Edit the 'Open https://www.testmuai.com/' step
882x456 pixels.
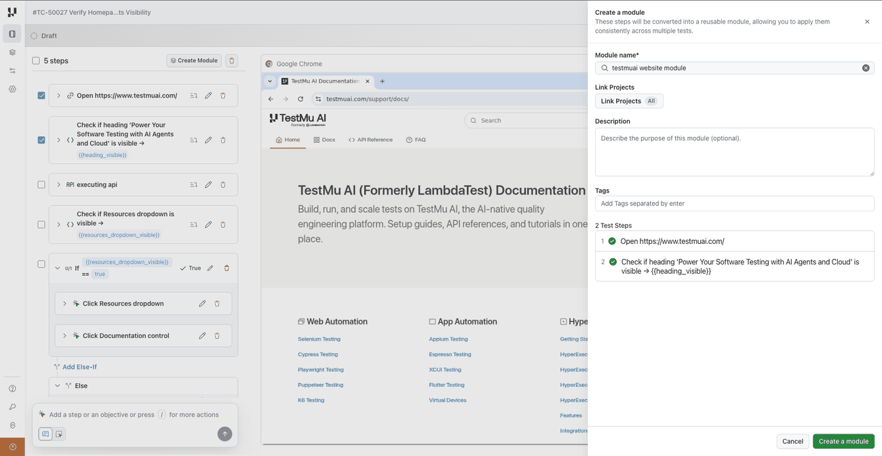[x=208, y=96]
